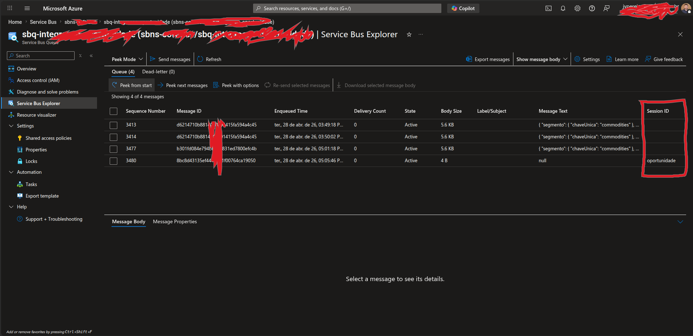Click the Copilot button
The width and height of the screenshot is (693, 336).
tap(463, 8)
